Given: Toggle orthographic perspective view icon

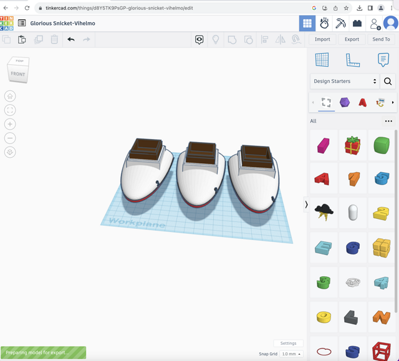Looking at the screenshot, I should click(x=10, y=152).
